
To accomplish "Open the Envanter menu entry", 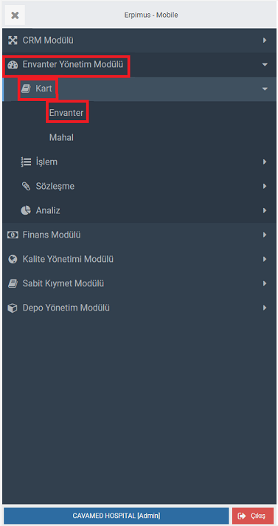I will [x=66, y=113].
